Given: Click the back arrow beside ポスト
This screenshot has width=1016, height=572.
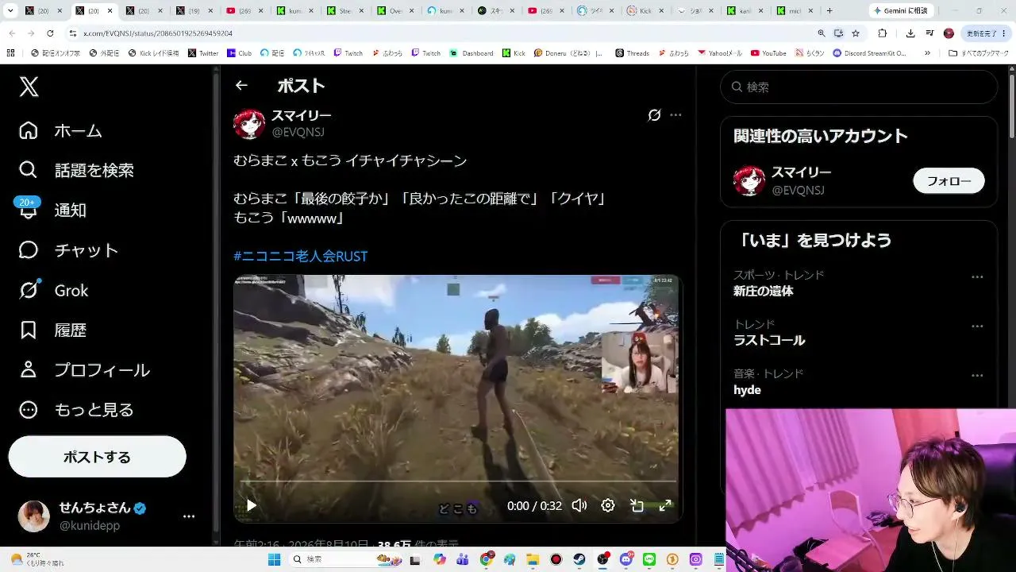Looking at the screenshot, I should [241, 85].
